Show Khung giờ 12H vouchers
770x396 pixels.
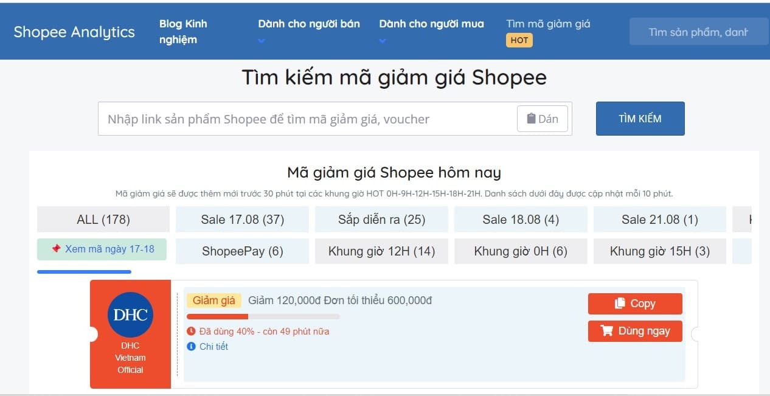click(381, 251)
